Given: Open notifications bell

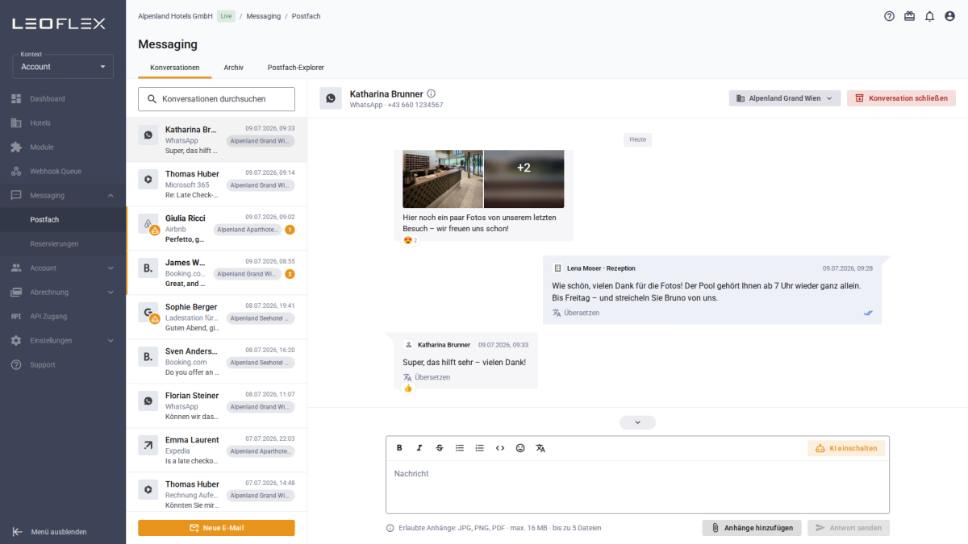Looking at the screenshot, I should (x=929, y=16).
